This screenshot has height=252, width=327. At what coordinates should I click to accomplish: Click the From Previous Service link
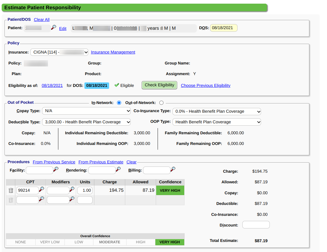coord(54,162)
